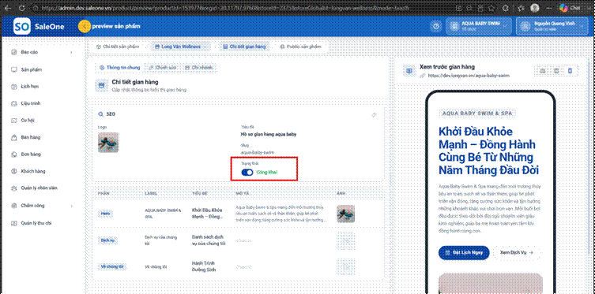Click the Dịch vụ section tag
This screenshot has width=595, height=294.
coord(107,240)
